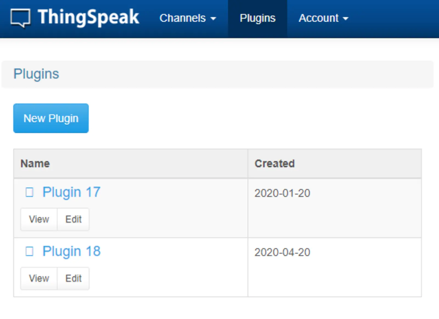Viewport: 439px width, 319px height.
Task: Open the Channels dropdown menu
Action: click(x=188, y=18)
